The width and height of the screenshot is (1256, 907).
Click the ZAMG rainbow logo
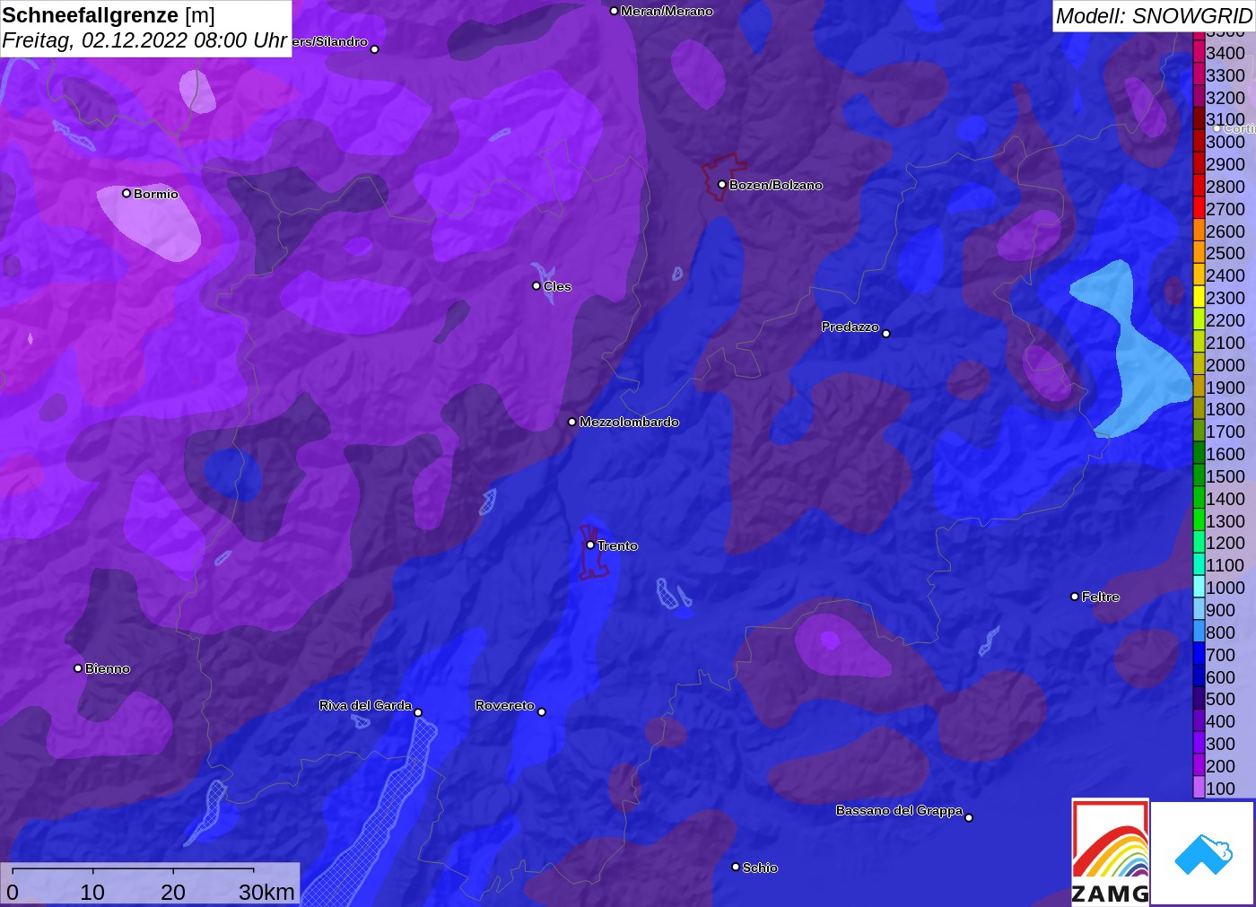pyautogui.click(x=1111, y=851)
